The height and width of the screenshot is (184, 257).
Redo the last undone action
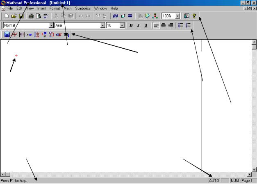[88, 16]
